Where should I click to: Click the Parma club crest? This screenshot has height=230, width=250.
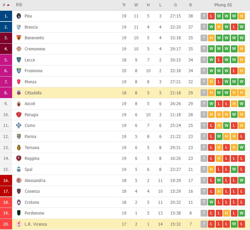pos(19,137)
